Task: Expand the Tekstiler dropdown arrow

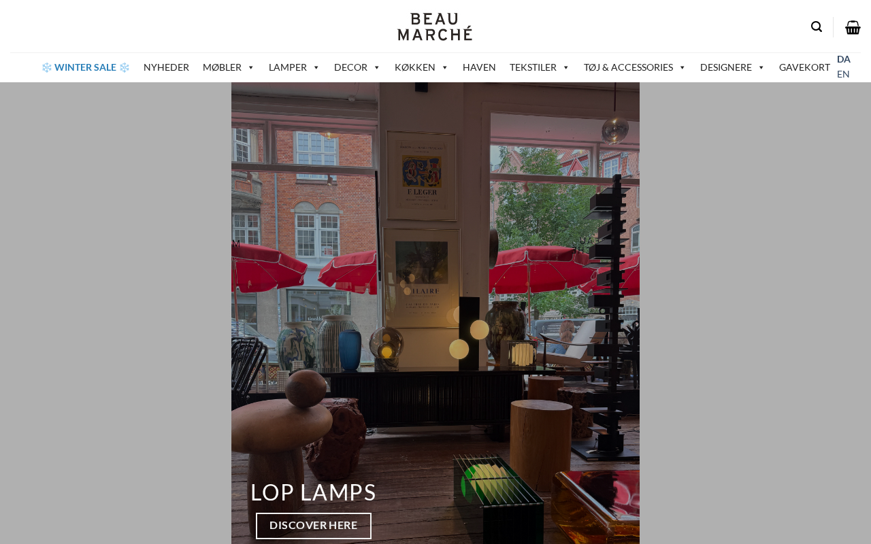Action: click(x=566, y=67)
